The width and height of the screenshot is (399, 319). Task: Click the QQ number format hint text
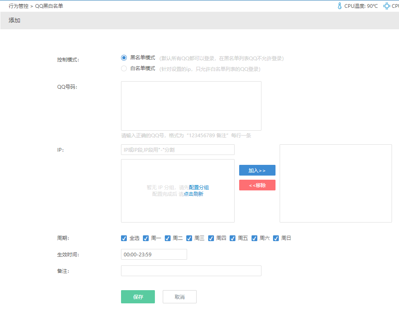click(x=186, y=135)
